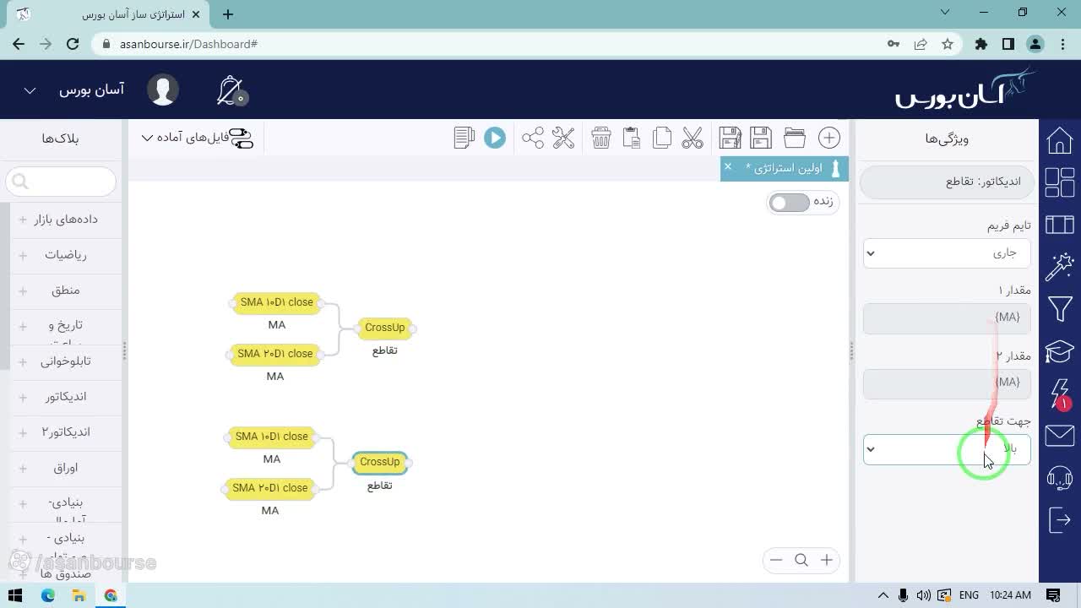Image resolution: width=1081 pixels, height=608 pixels.
Task: Expand the فایل‌های آماده menu
Action: pos(195,138)
